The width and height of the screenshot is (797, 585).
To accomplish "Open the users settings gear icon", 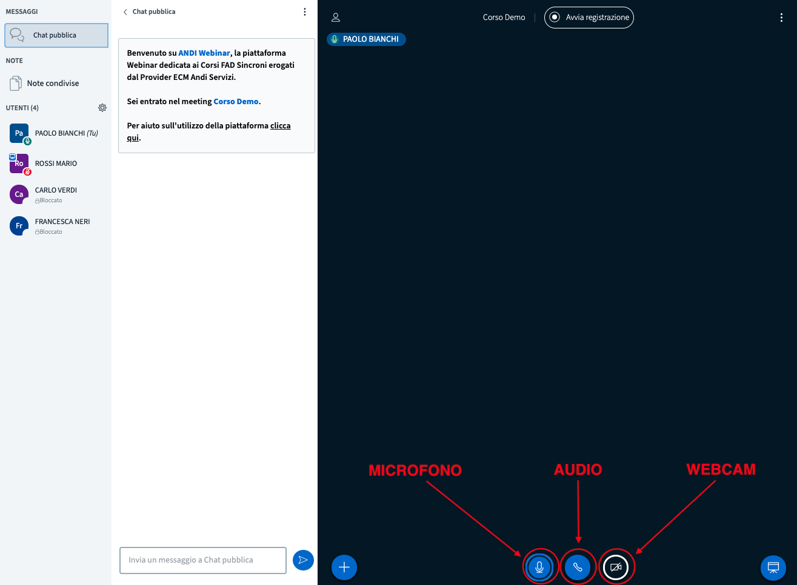I will click(x=102, y=108).
